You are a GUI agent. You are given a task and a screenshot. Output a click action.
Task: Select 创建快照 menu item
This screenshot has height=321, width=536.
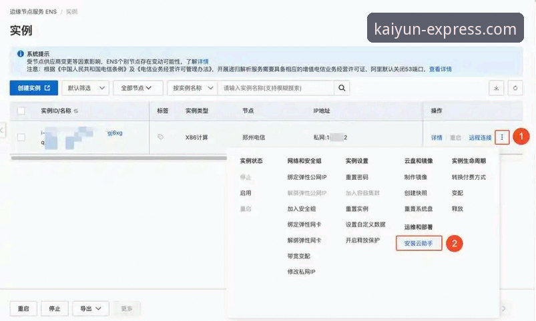click(x=416, y=193)
